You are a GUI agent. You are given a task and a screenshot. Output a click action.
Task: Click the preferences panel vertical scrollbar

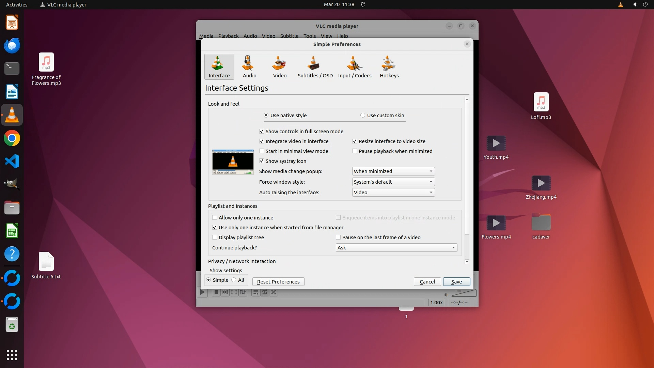click(467, 246)
